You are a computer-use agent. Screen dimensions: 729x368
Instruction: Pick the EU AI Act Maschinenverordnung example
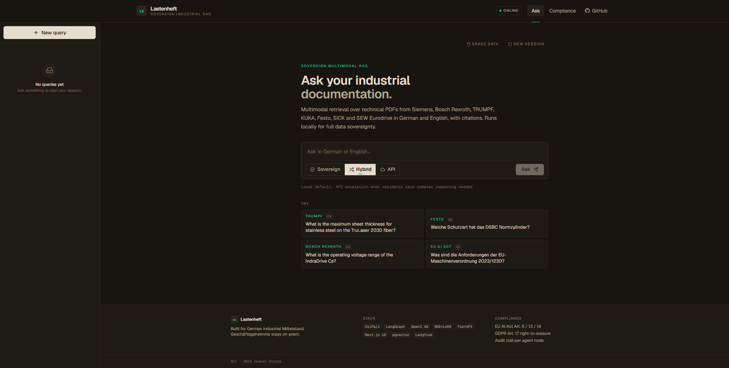[487, 254]
